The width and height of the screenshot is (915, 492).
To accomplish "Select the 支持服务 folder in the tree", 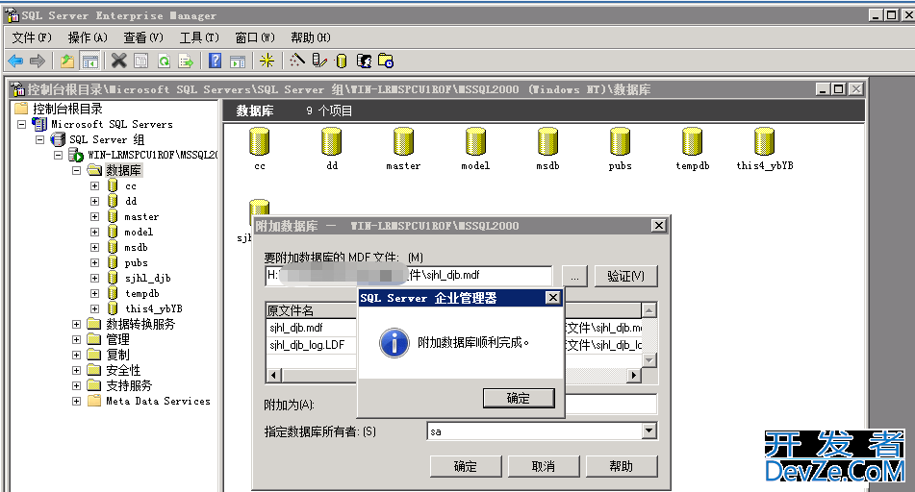I will tap(129, 385).
